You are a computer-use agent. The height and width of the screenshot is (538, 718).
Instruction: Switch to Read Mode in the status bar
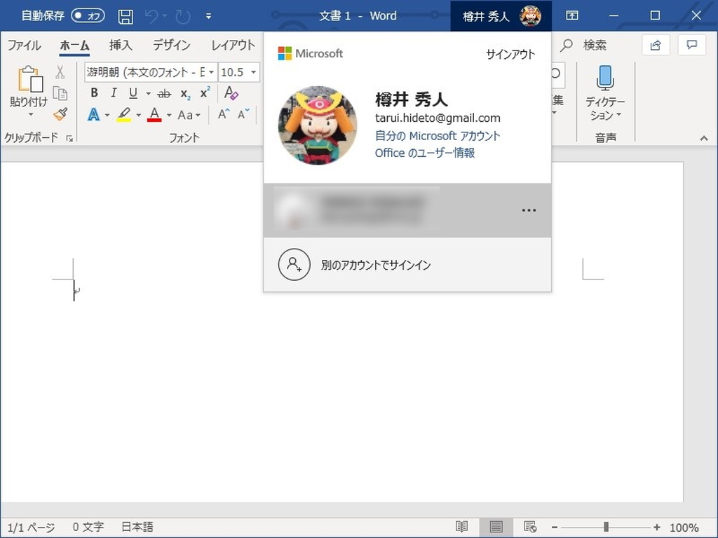(x=461, y=526)
